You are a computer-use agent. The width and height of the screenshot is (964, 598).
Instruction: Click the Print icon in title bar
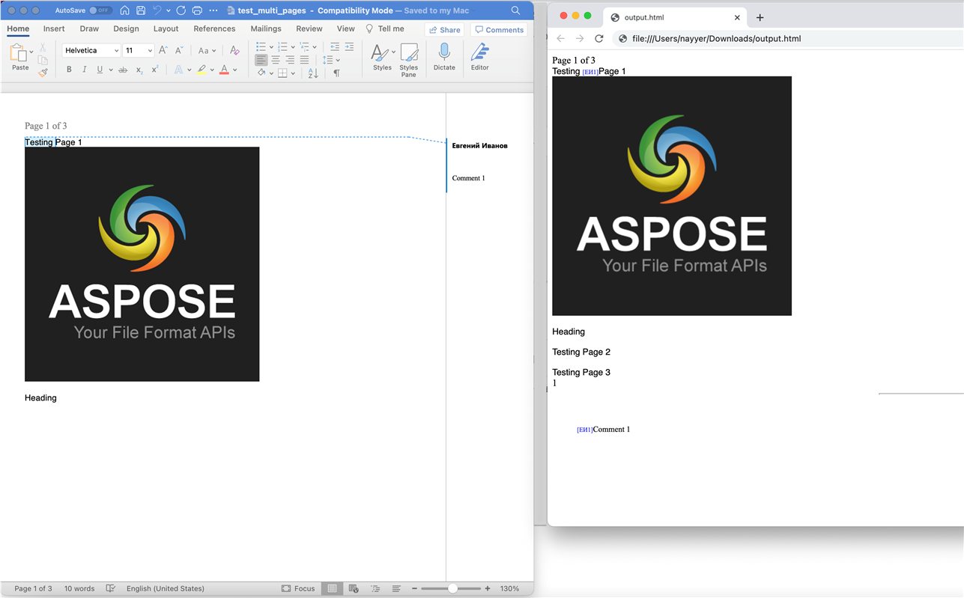pyautogui.click(x=197, y=10)
